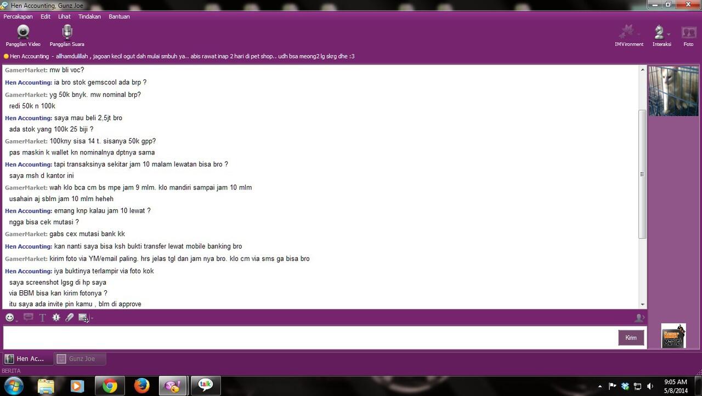Click the chat scrollbar down arrow
Viewport: 702px width, 396px height.
643,305
